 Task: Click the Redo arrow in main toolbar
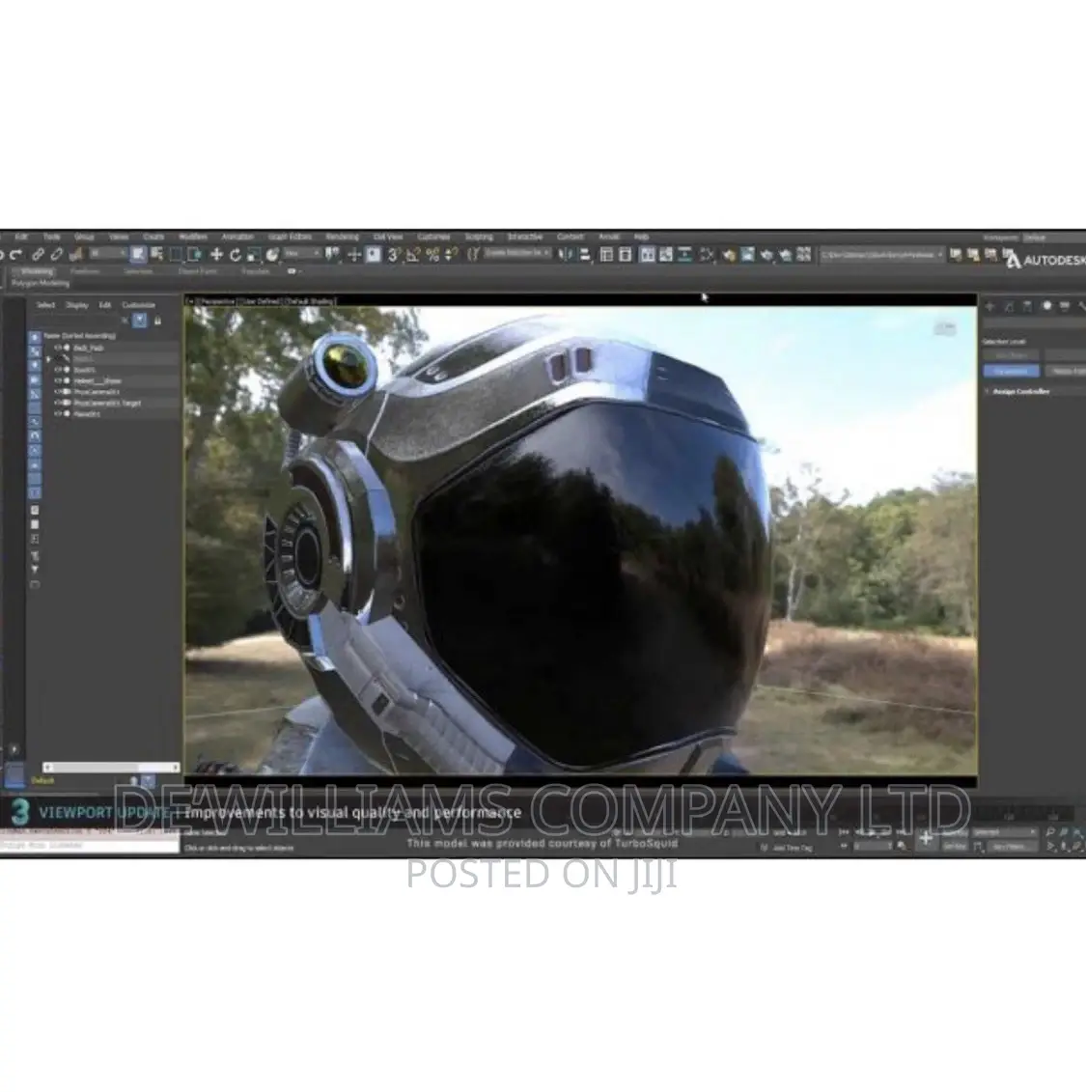16,255
